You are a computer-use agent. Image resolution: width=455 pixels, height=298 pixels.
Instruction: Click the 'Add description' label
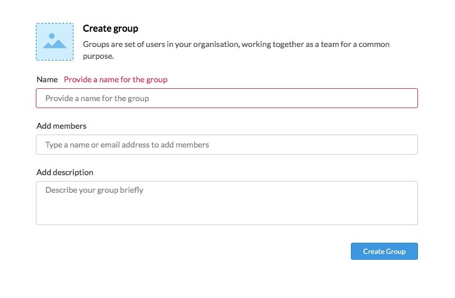point(65,172)
